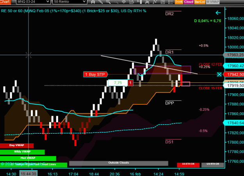This screenshot has height=176, width=244.
Task: Open the 50 Renko interval dropdown
Action: [69, 2]
